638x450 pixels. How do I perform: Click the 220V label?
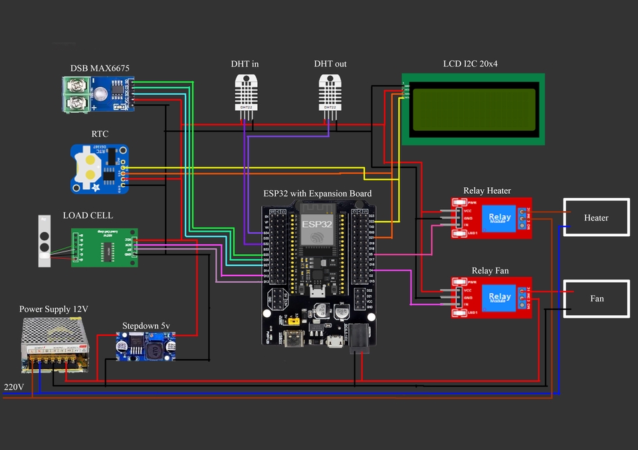(x=15, y=386)
